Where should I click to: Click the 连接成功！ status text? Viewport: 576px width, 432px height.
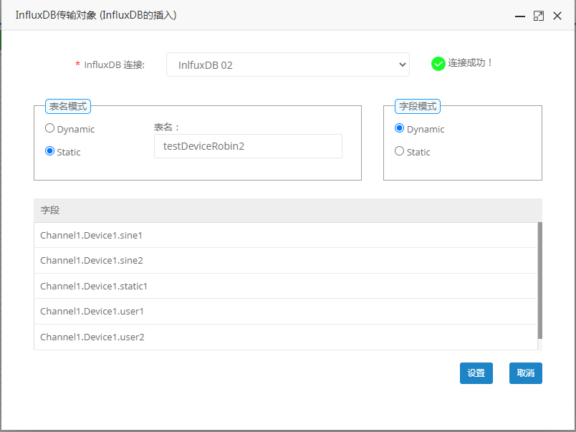470,63
